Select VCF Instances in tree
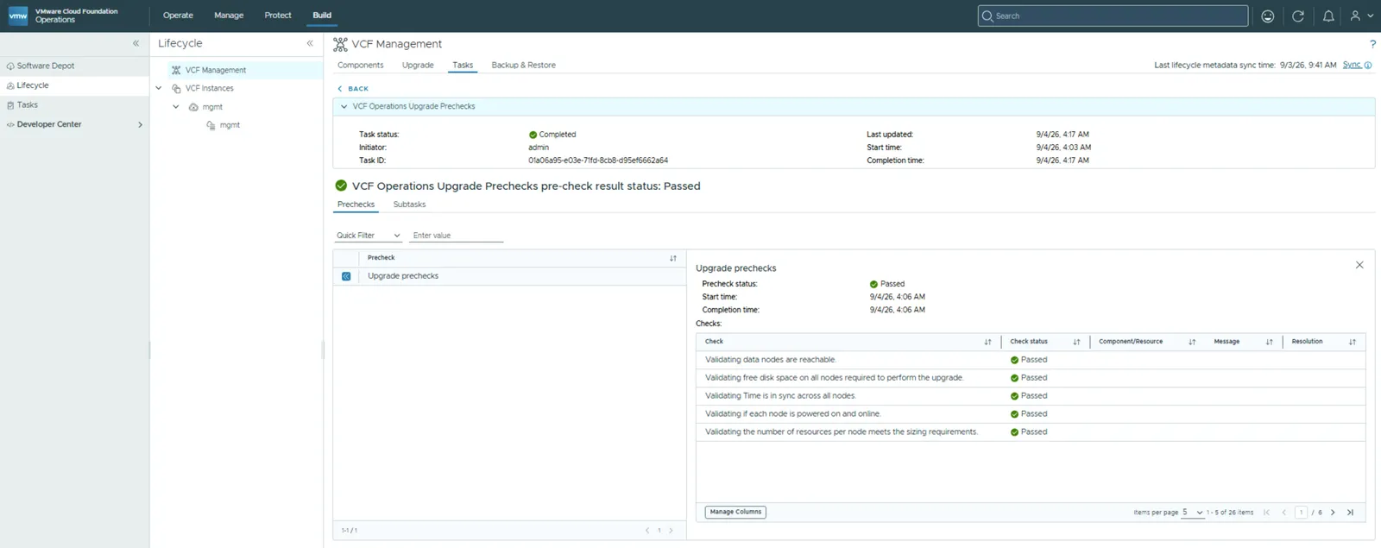 [209, 88]
